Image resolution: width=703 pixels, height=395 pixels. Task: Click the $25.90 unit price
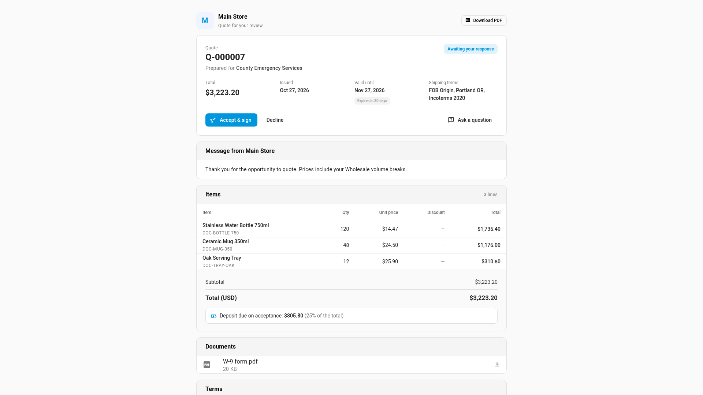(x=390, y=262)
